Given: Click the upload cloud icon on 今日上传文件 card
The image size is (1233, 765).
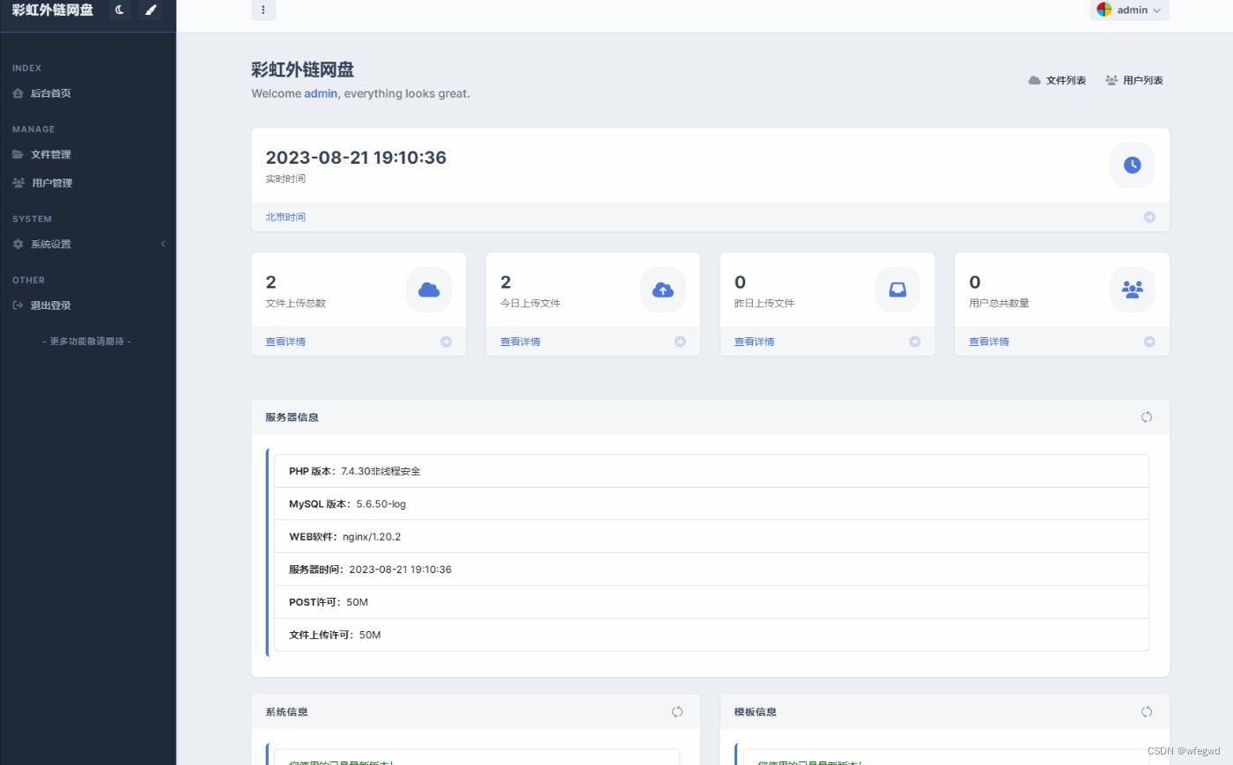Looking at the screenshot, I should click(x=663, y=289).
